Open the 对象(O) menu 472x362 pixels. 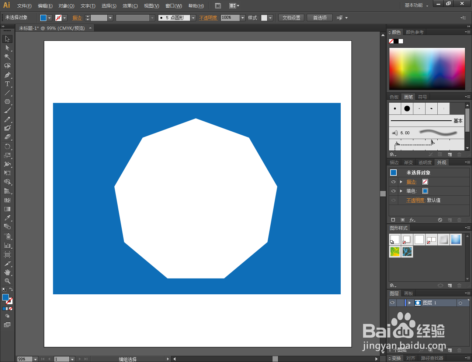coord(66,6)
